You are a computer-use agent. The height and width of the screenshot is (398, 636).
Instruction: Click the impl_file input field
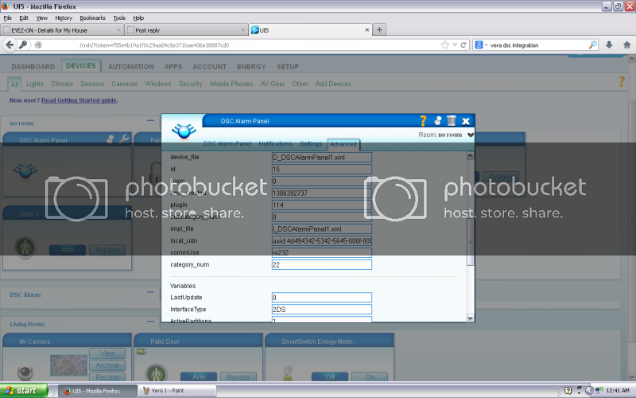click(322, 229)
